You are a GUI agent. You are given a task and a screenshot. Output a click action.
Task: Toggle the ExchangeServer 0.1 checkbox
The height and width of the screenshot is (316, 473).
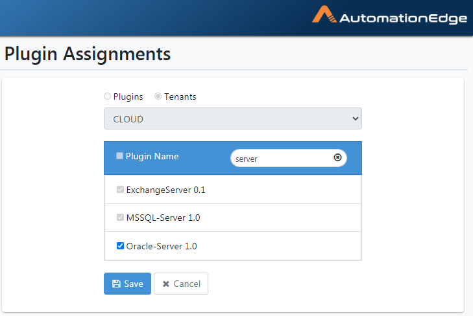(x=120, y=189)
